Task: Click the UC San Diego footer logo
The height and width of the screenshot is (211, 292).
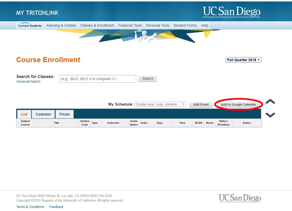Action: coord(240,198)
